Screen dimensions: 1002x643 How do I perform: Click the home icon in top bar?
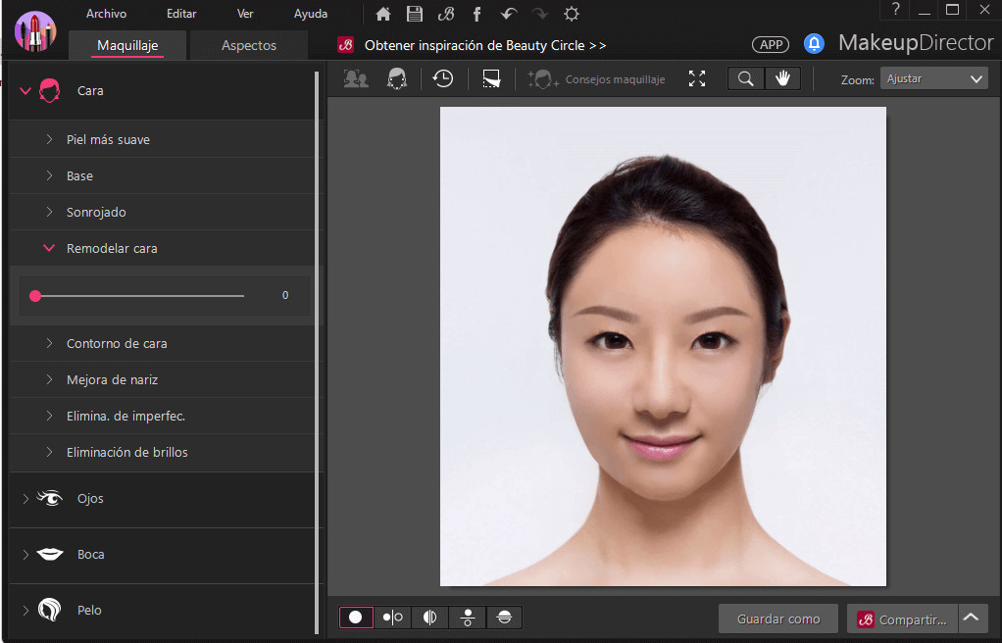click(382, 14)
